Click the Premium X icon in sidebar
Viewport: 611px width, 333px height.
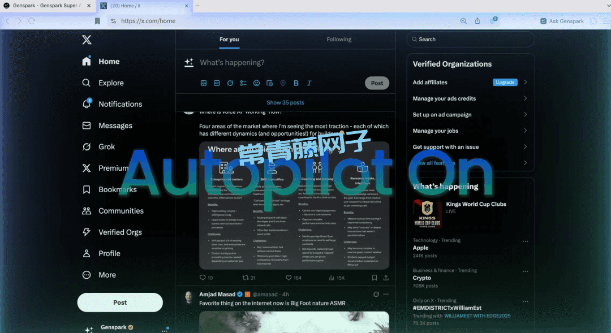(87, 168)
